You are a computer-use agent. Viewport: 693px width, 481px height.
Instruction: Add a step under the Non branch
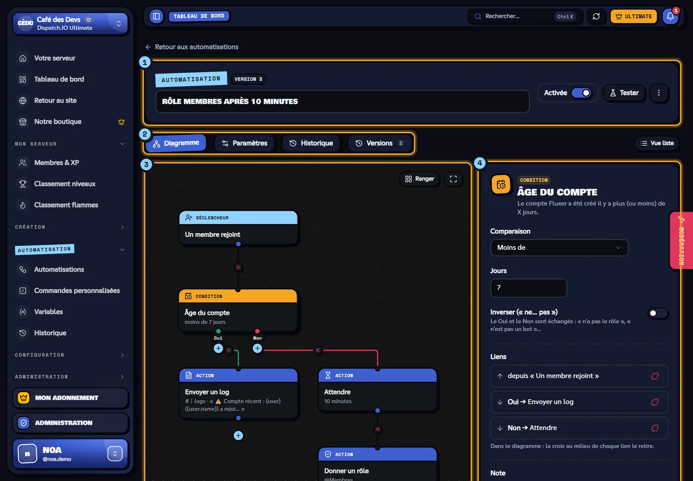[257, 349]
